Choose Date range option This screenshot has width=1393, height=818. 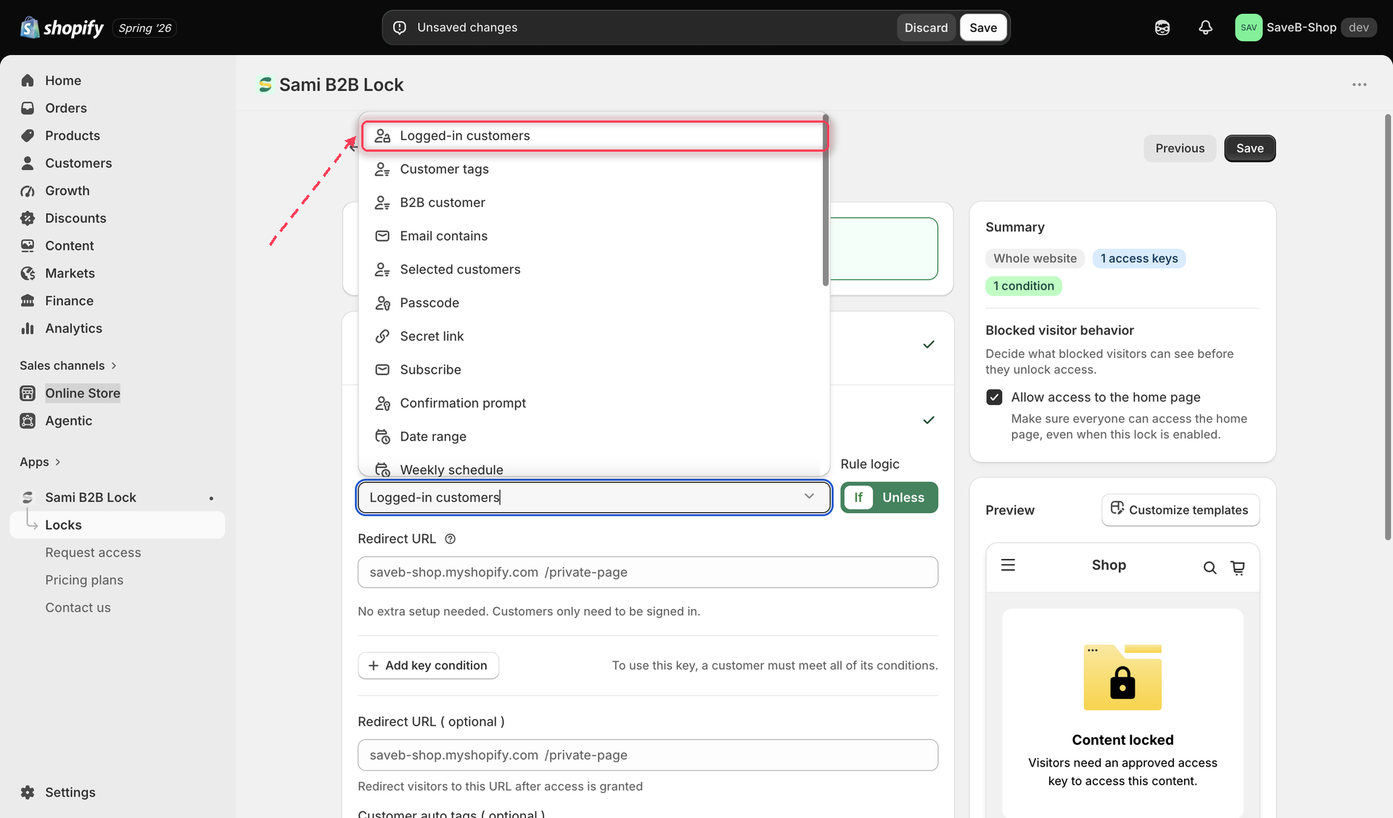(592, 436)
